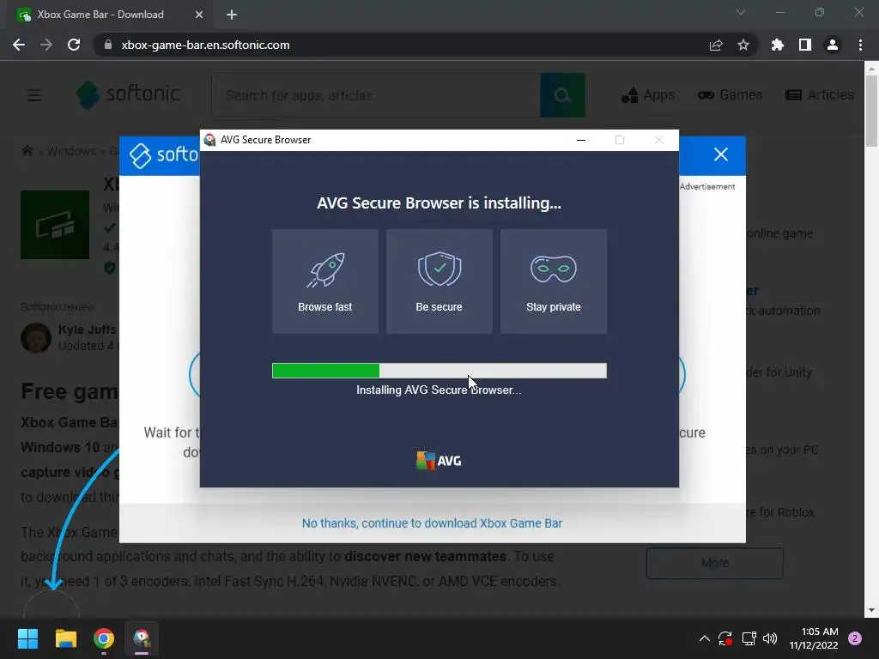Select the Xbox Game Bar - Download tab
This screenshot has width=879, height=659.
(x=111, y=15)
